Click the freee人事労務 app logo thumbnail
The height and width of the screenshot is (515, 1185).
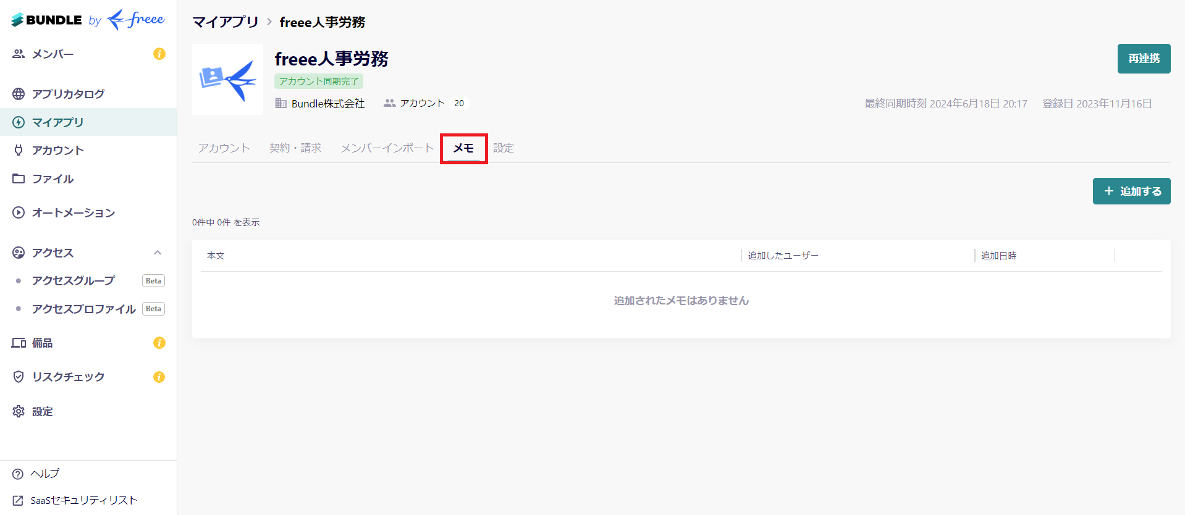click(x=227, y=79)
